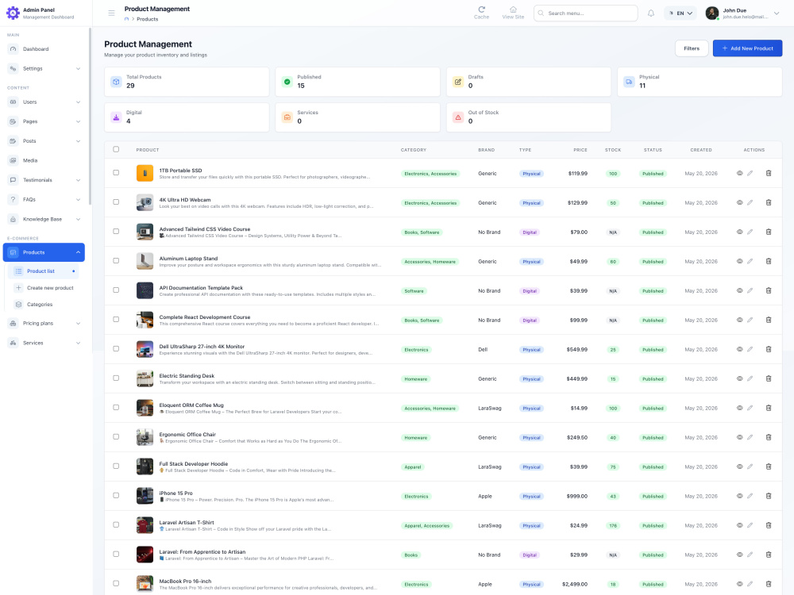Open the EN language dropdown
This screenshot has width=794, height=595.
tap(680, 13)
